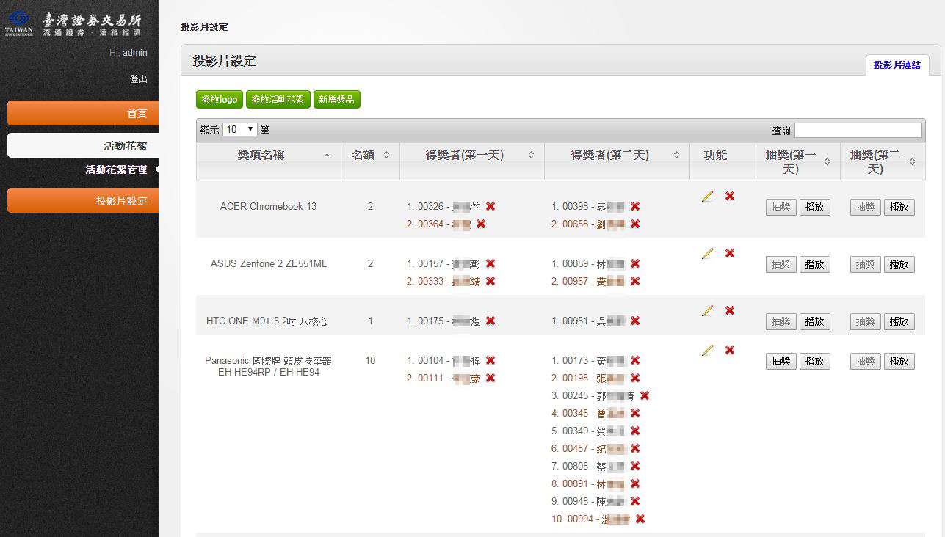Edit the ASUS Zenfone 2 ZE551ML prize
Viewport: 945px width, 537px height.
[707, 253]
